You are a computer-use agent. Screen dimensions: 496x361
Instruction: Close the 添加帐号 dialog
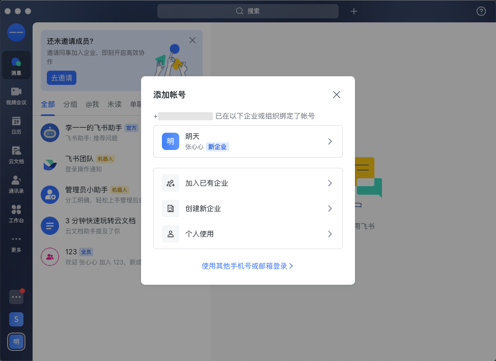point(337,95)
